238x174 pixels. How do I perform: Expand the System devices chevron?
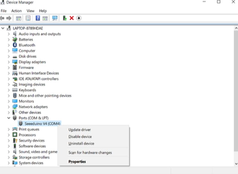coord(9,163)
